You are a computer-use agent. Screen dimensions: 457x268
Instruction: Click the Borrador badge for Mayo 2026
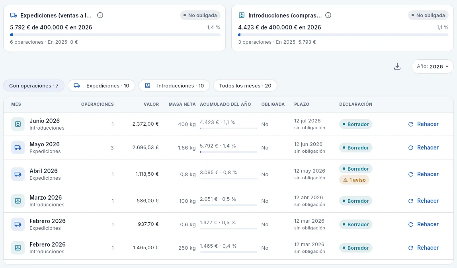(x=355, y=148)
